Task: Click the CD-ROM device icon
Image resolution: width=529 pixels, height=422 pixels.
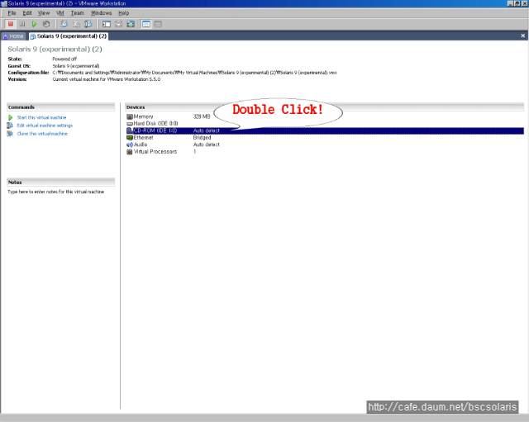Action: tap(130, 130)
